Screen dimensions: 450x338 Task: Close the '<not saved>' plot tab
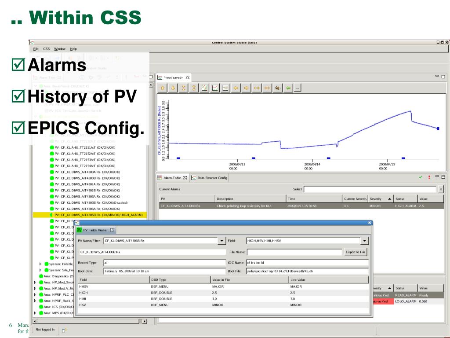click(188, 77)
